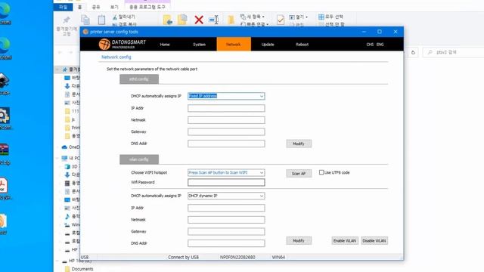Click the Paste clipboard icon in Explorer ribbon
The image size is (484, 272).
101,20
